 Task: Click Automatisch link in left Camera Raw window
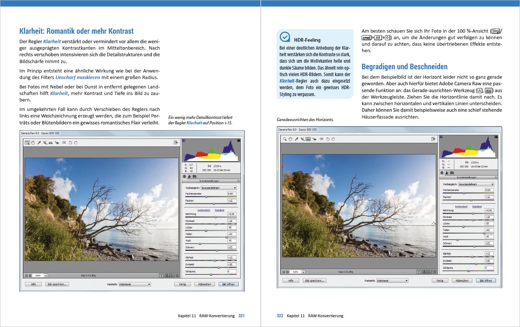(204, 210)
